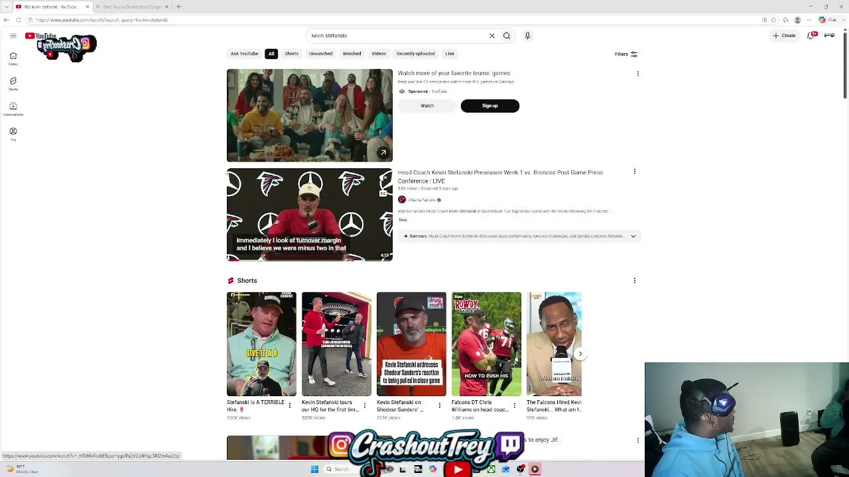Select the All filter chip
Screen dimensions: 849x477
point(271,54)
